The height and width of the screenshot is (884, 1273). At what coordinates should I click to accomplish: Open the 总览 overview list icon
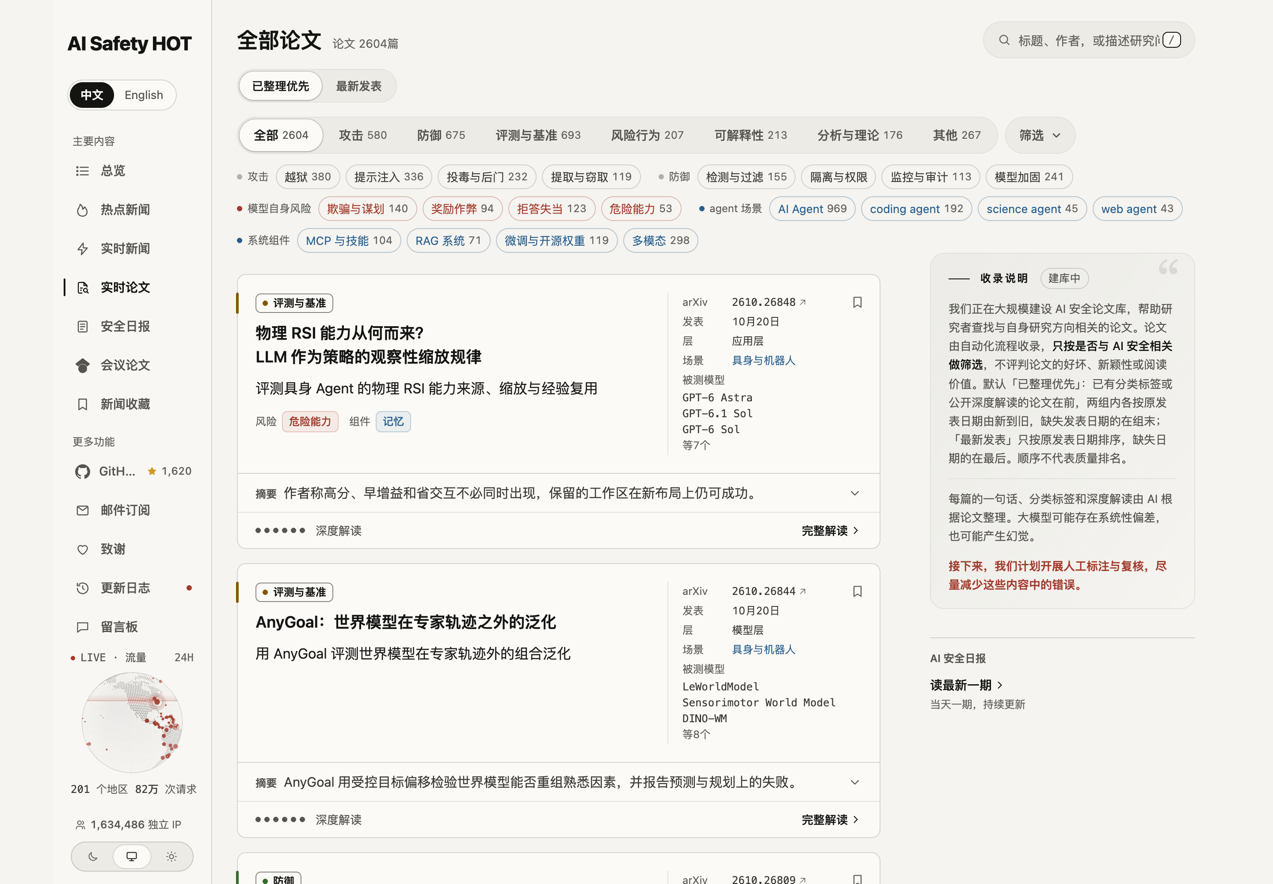coord(83,171)
